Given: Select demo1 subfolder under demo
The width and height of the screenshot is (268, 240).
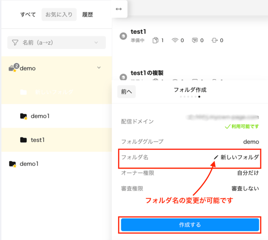Looking at the screenshot, I should 40,116.
